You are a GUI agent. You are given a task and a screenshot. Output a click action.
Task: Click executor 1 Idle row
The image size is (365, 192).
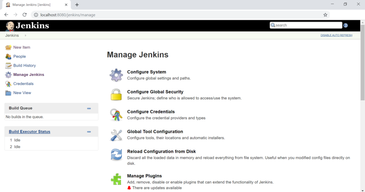click(51, 140)
